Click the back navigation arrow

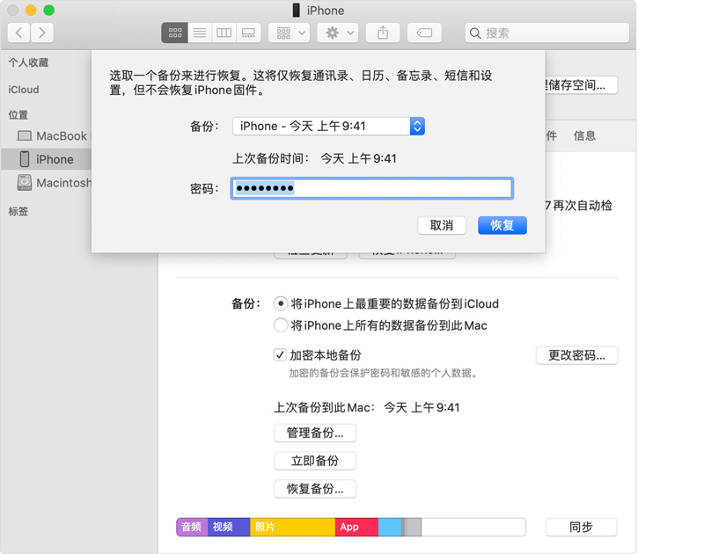tap(19, 33)
